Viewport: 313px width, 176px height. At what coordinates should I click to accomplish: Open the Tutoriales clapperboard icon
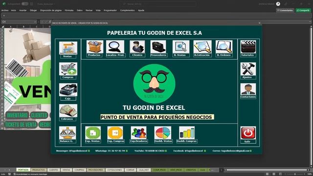click(248, 47)
